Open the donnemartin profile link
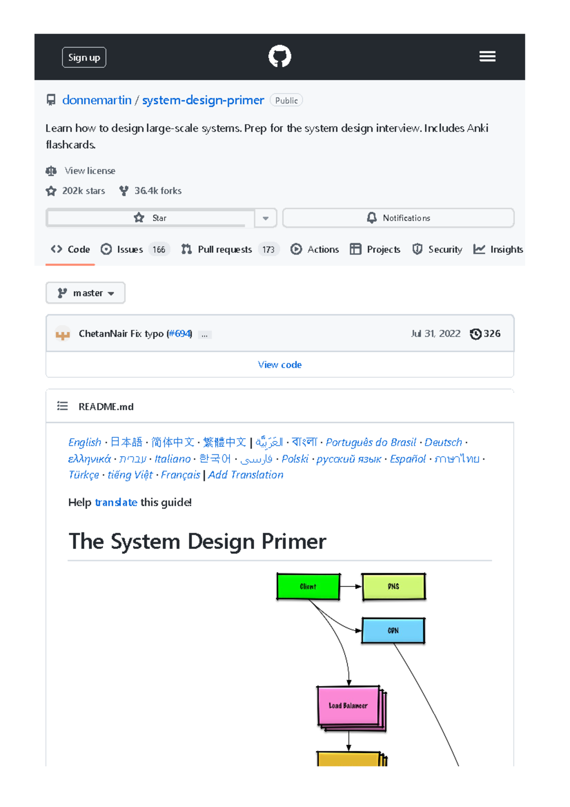The image size is (570, 807). [97, 100]
